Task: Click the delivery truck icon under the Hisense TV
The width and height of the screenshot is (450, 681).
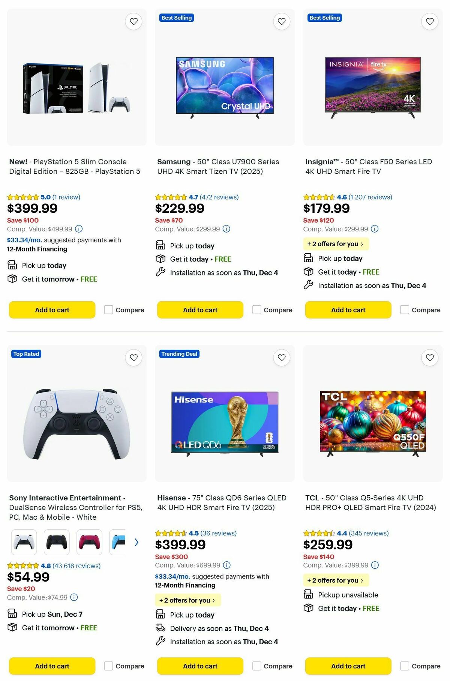Action: click(x=160, y=628)
